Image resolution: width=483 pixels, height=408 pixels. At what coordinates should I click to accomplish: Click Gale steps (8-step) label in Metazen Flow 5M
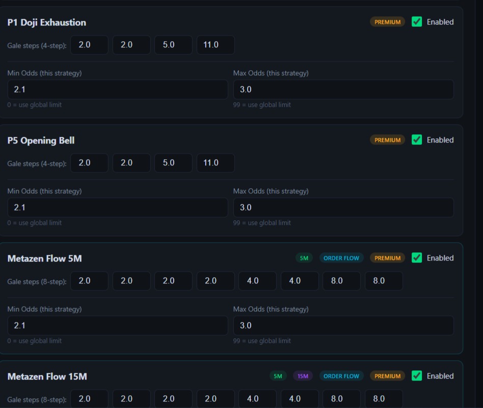click(37, 282)
